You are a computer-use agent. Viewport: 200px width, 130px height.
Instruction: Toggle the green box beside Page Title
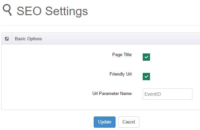146,57
